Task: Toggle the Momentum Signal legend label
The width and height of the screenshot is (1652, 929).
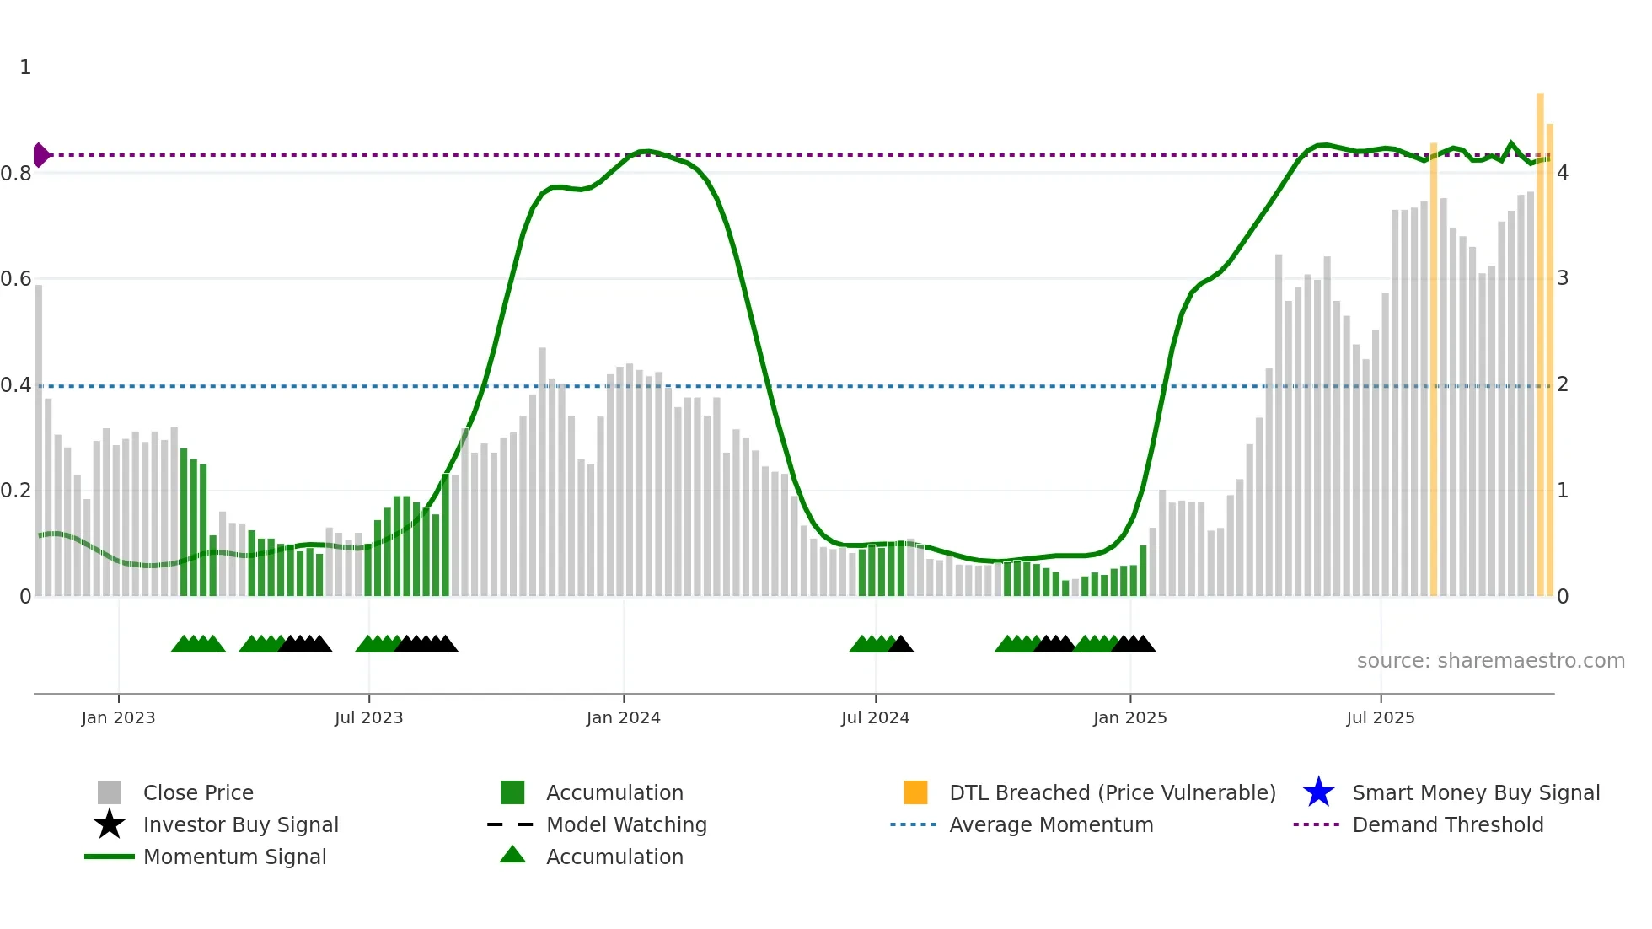Action: click(234, 857)
